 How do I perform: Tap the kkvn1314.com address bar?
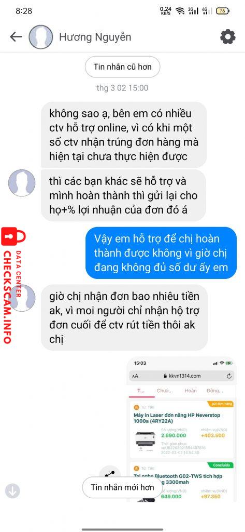click(182, 376)
